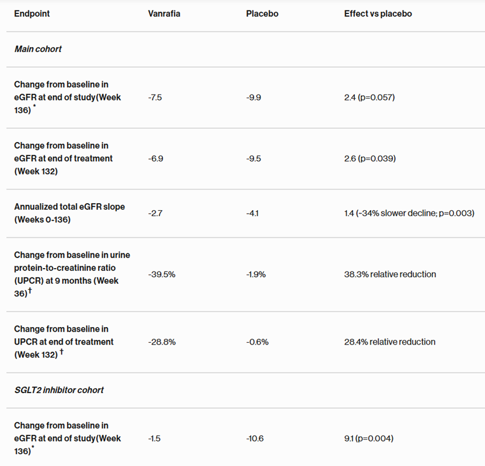The width and height of the screenshot is (485, 466).
Task: Click the Endpoint column header
Action: [x=32, y=13]
